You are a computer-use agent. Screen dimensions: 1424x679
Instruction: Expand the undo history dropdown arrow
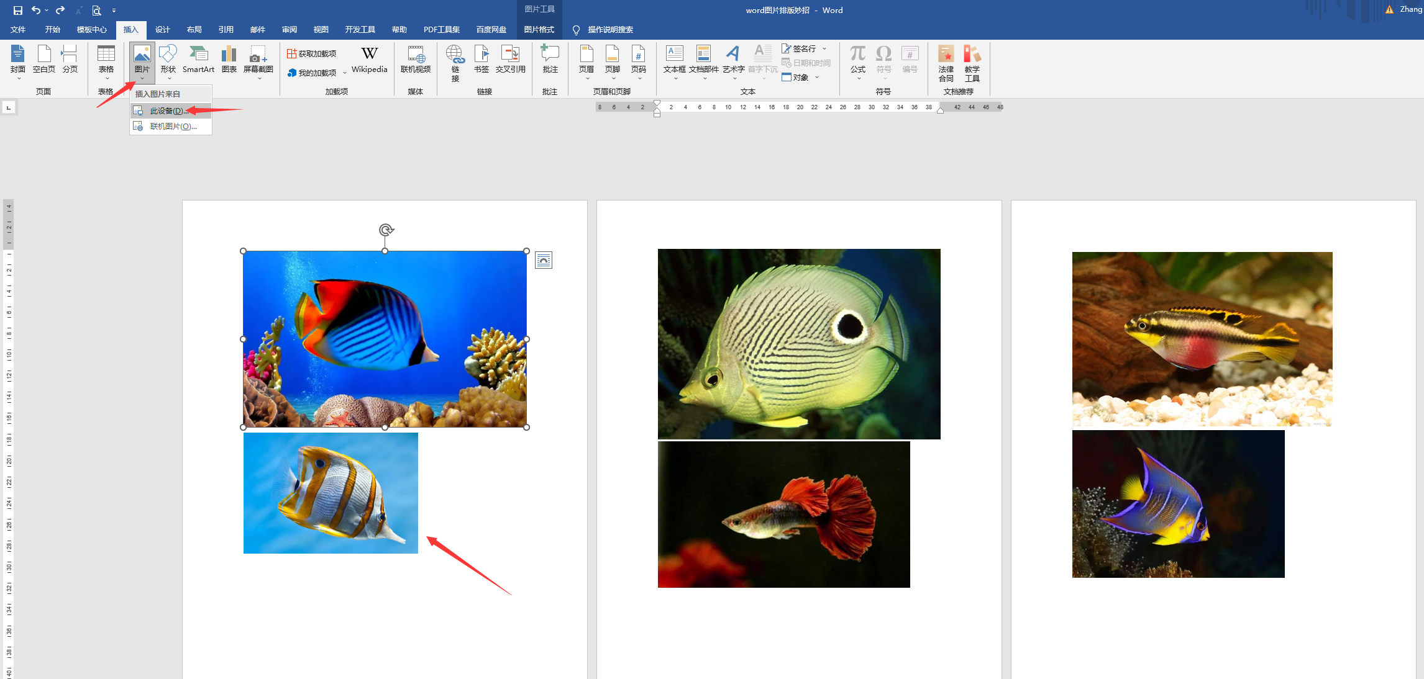(x=47, y=10)
